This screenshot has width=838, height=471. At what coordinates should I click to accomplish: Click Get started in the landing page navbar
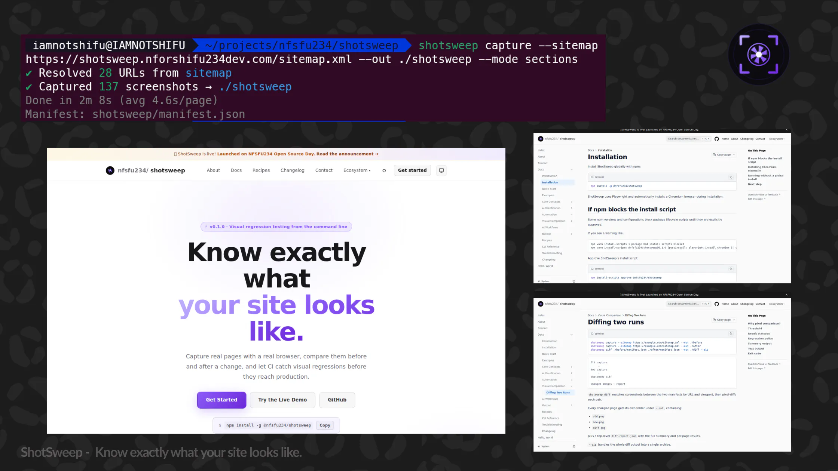pyautogui.click(x=412, y=170)
